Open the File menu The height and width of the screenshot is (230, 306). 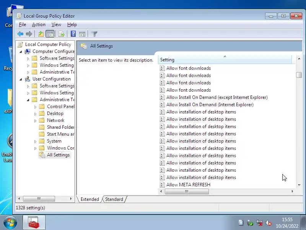pos(22,25)
